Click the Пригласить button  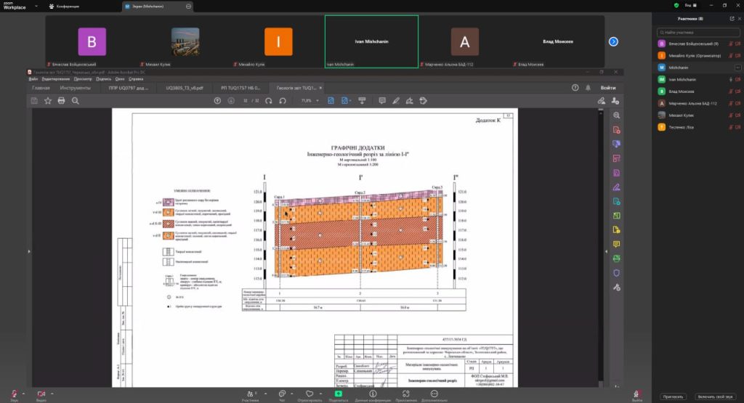click(673, 396)
